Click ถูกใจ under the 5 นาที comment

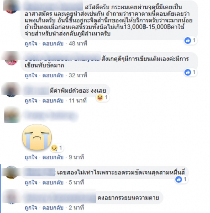click(x=31, y=182)
